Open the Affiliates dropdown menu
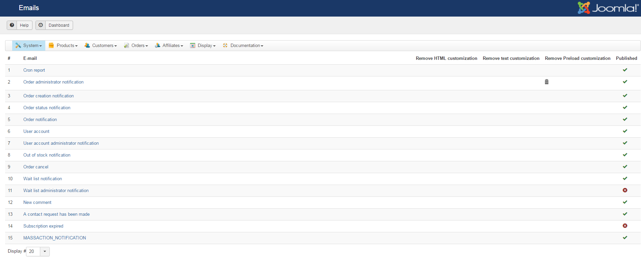 [x=169, y=45]
